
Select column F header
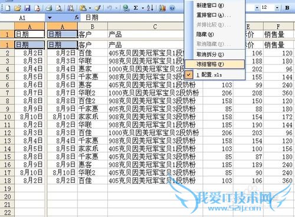click(278, 27)
